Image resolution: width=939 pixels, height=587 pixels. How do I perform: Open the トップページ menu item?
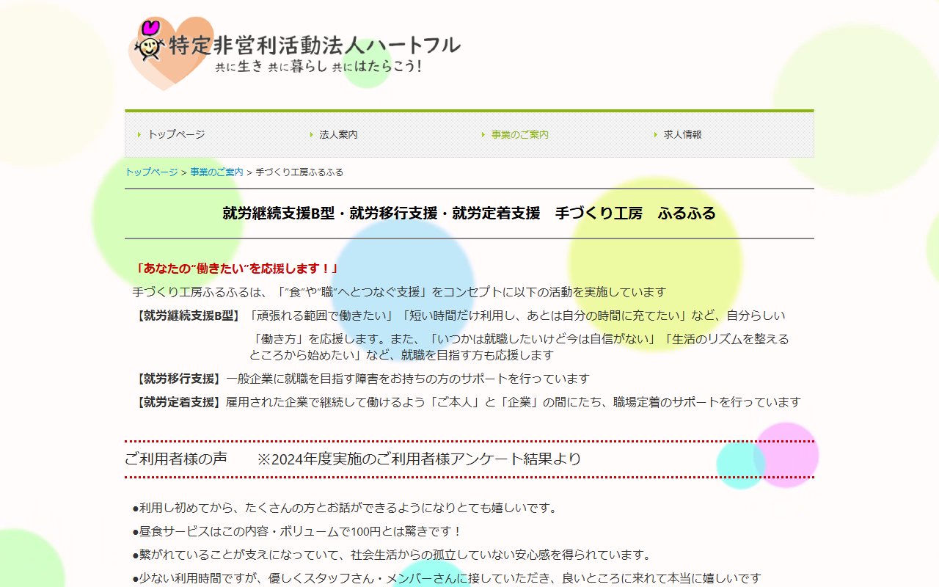[x=176, y=134]
